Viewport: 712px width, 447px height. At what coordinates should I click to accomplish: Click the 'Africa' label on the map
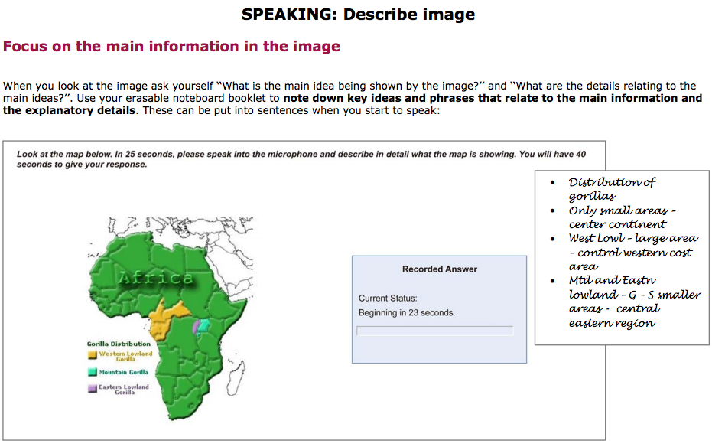tap(156, 277)
